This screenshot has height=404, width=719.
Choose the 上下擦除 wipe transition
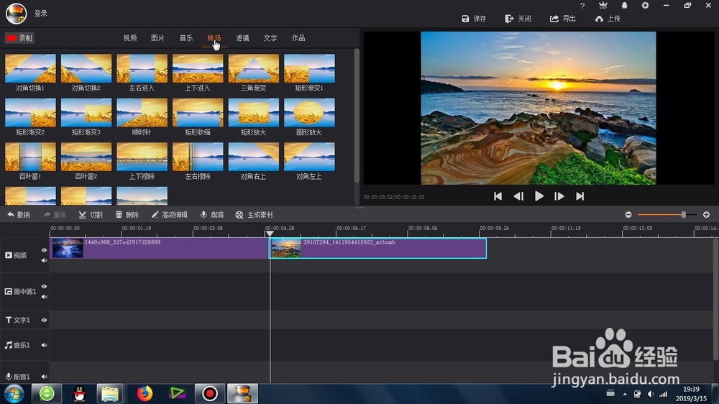pos(142,157)
